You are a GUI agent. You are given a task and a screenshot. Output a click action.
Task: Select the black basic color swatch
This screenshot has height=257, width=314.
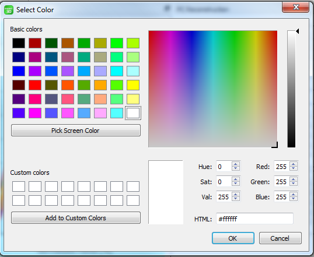[x=19, y=43]
